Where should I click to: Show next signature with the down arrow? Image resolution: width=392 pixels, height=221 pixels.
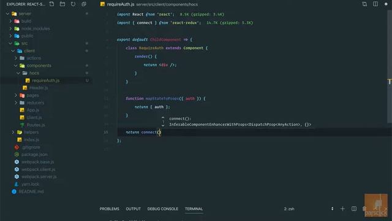pyautogui.click(x=163, y=125)
